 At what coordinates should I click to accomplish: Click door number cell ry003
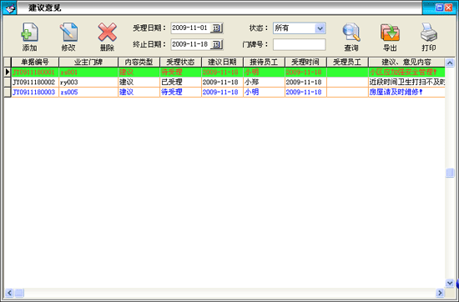(88, 82)
